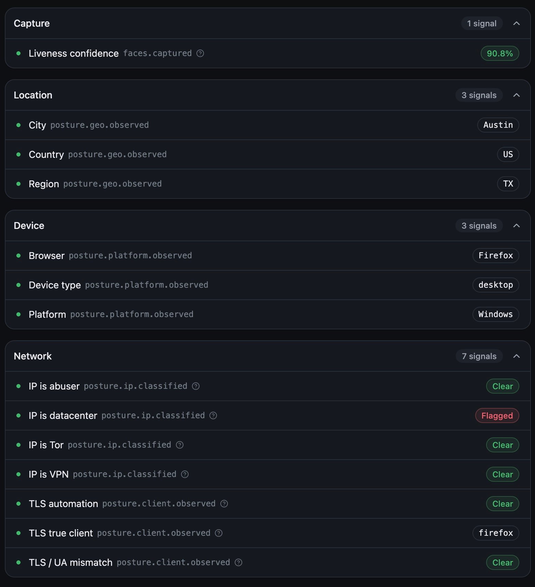The height and width of the screenshot is (587, 535).
Task: Click the '3 signals' badge in Device
Action: click(479, 226)
